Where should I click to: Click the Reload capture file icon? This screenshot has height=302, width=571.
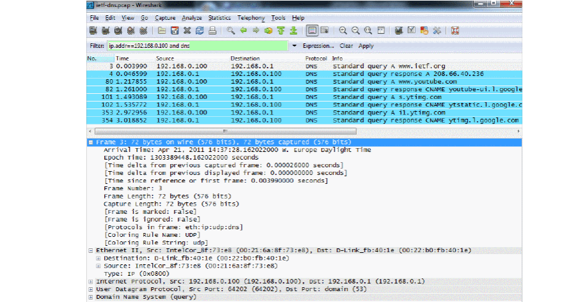coord(199,30)
